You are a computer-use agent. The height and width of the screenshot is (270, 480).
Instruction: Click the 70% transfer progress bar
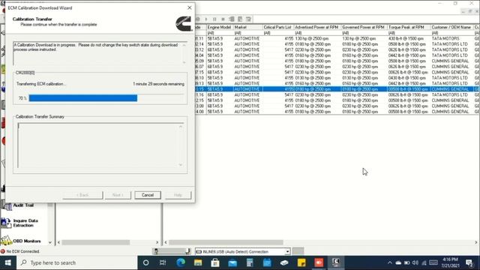click(106, 98)
